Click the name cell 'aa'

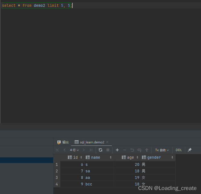(99, 178)
